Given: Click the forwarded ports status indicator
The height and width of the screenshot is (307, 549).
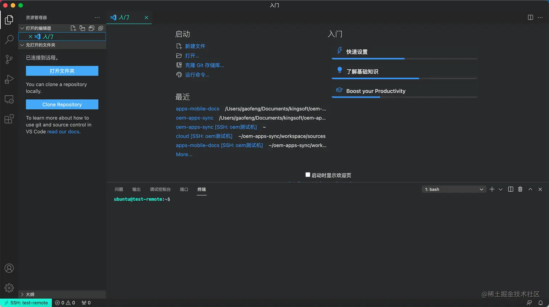Looking at the screenshot, I should [86, 303].
